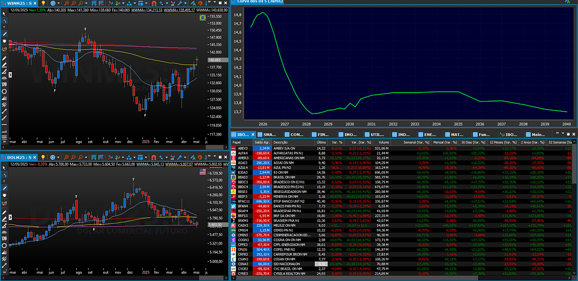Select the arrow pointer tool in WINM25 chart
Screen dimensions: 578x281
(x=5, y=14)
